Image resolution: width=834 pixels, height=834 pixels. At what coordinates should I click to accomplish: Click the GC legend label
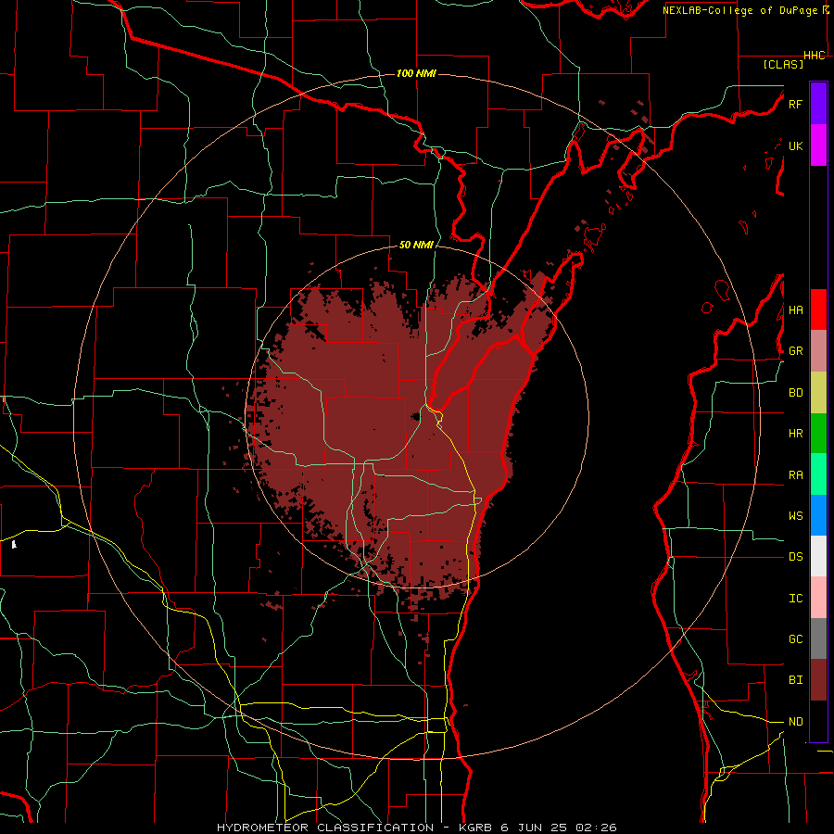pyautogui.click(x=795, y=638)
